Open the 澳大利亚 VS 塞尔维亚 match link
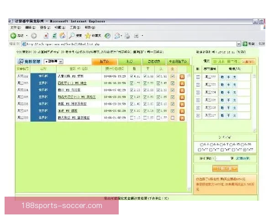 tap(74, 118)
